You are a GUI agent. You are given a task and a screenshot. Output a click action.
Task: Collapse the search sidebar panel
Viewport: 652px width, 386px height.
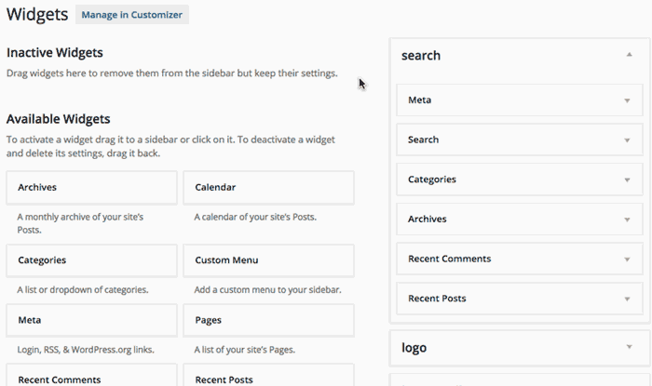(629, 55)
